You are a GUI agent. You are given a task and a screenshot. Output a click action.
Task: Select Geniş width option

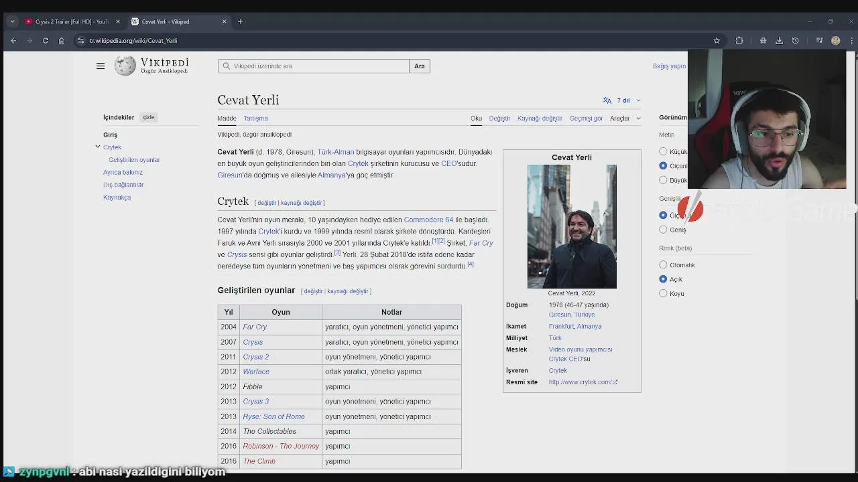click(x=663, y=230)
